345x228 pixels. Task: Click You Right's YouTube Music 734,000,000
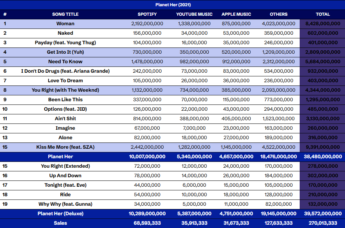click(x=194, y=90)
